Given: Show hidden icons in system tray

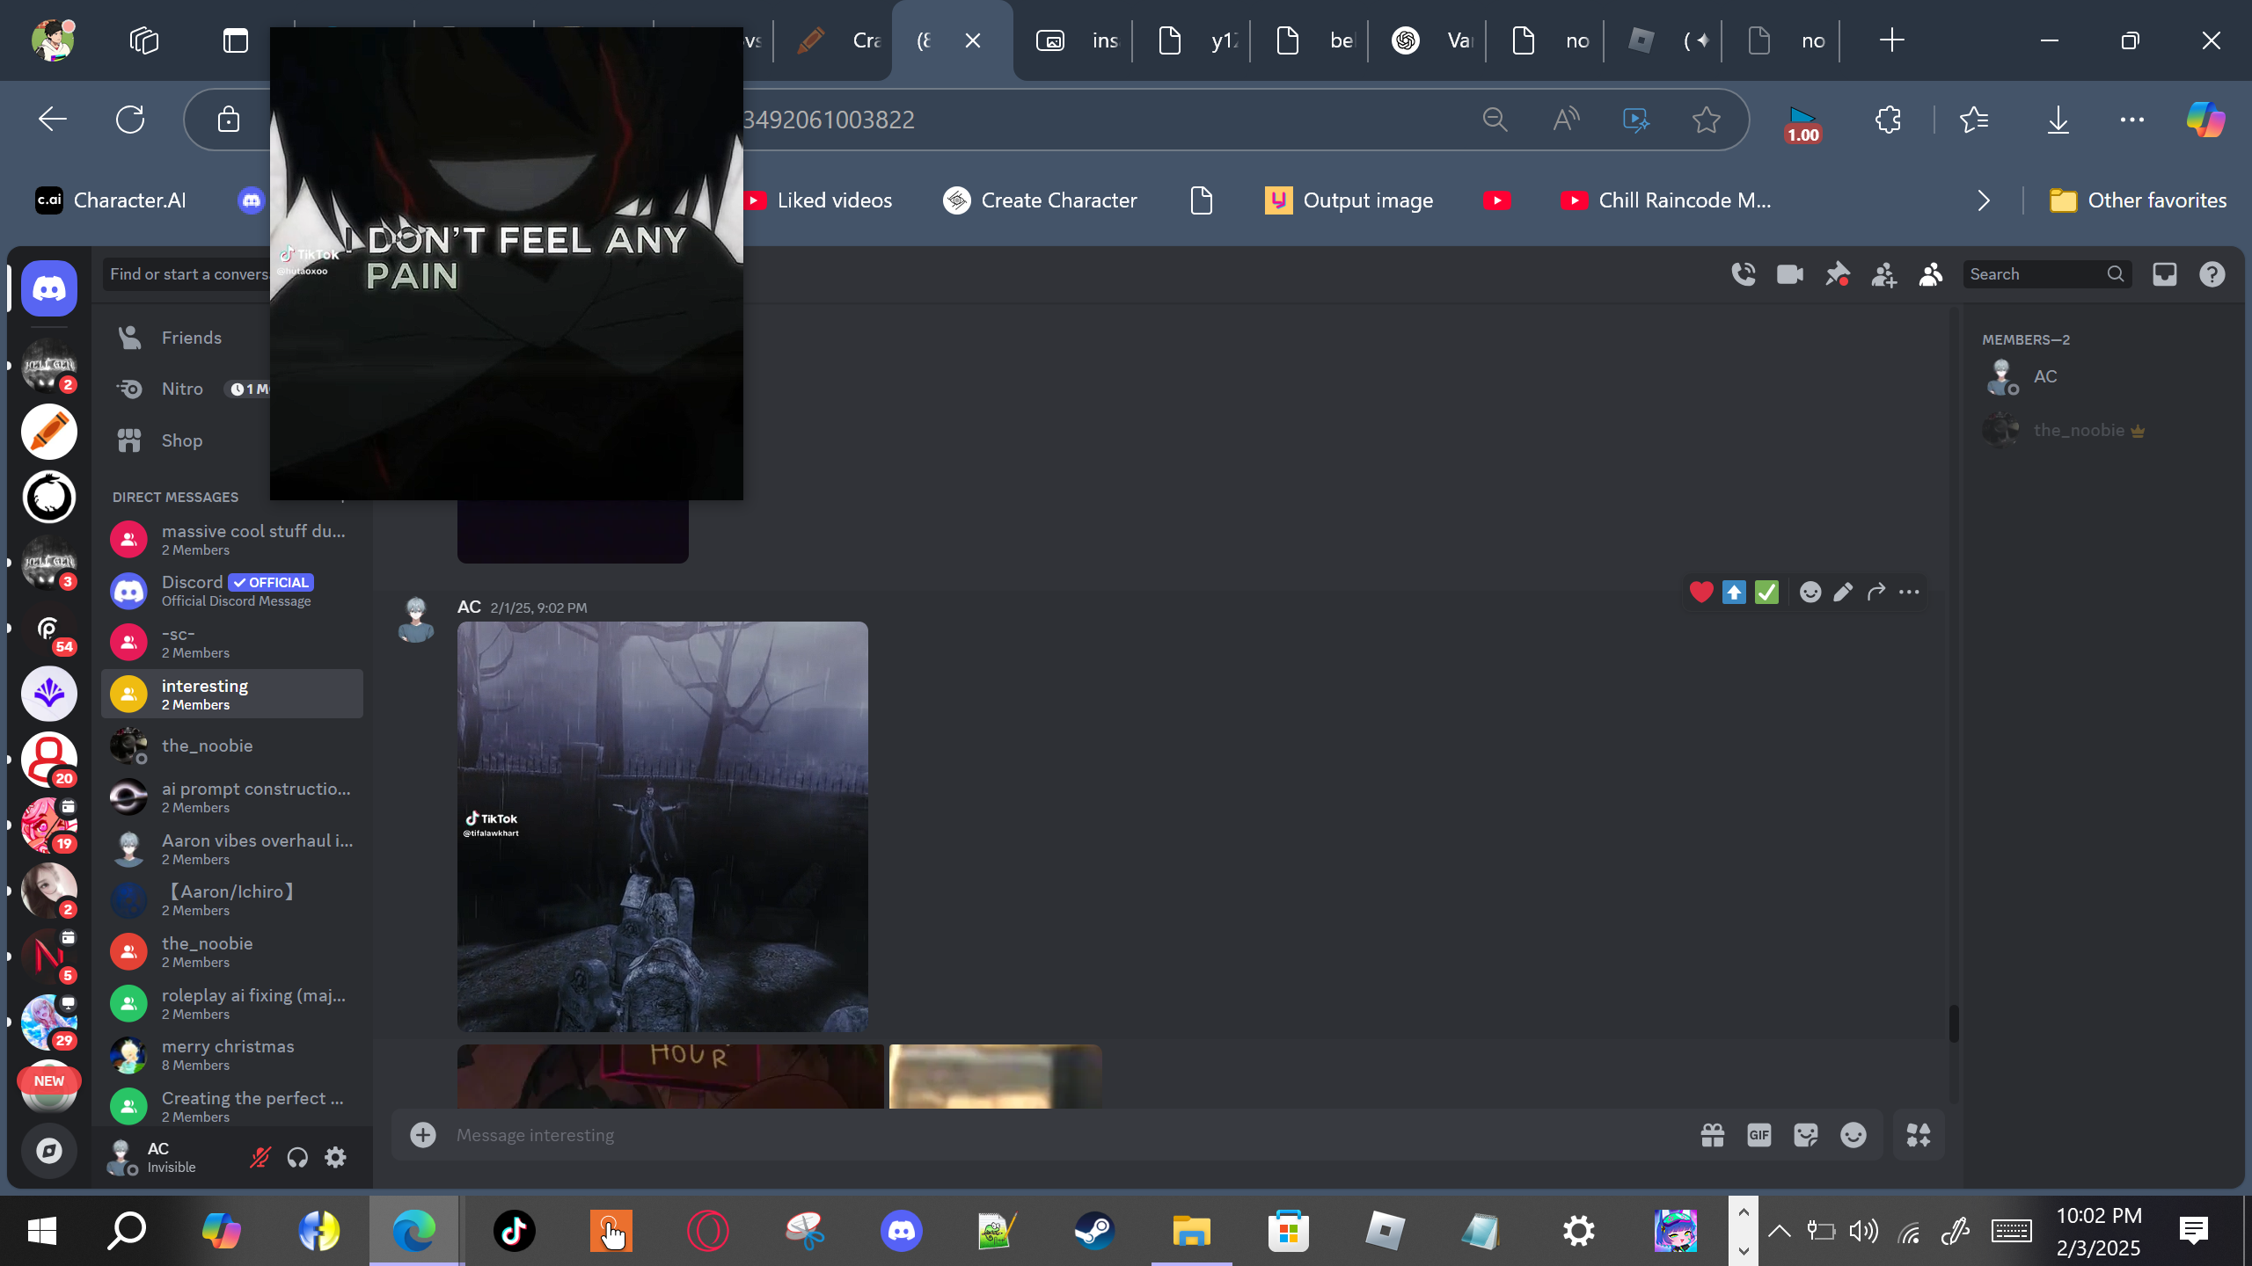Looking at the screenshot, I should point(1779,1231).
